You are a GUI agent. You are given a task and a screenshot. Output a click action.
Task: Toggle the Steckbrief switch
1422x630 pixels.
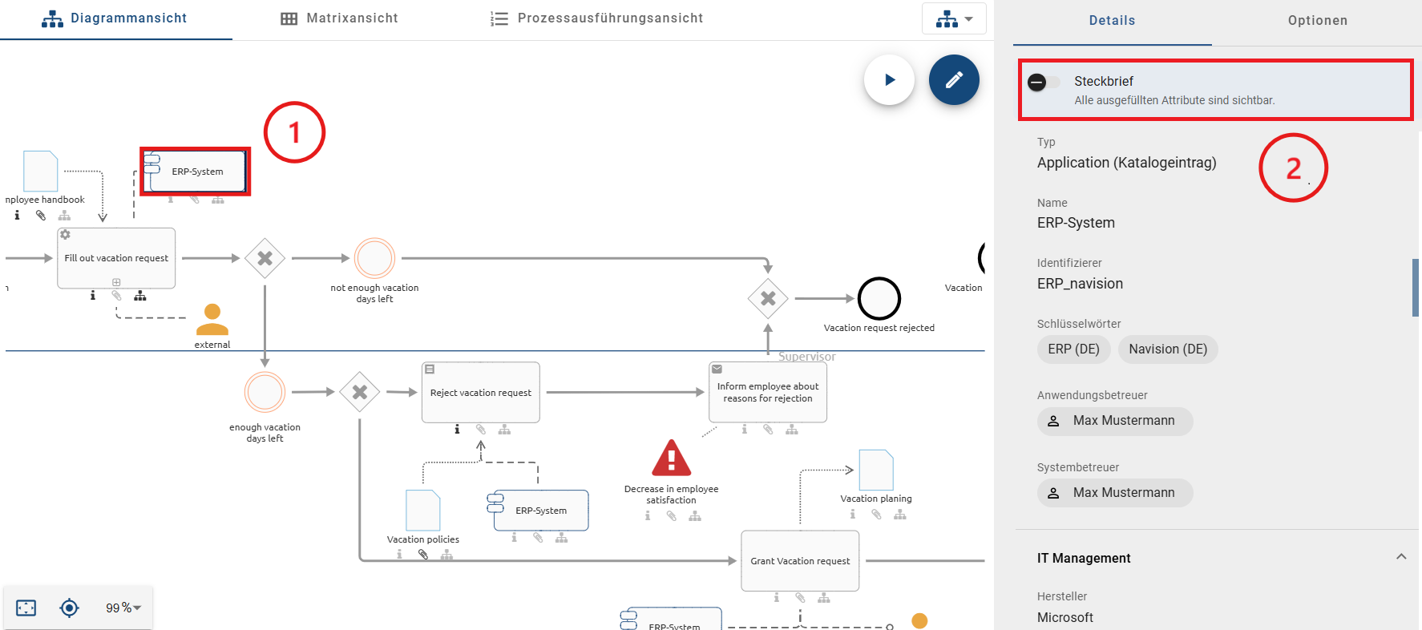coord(1044,83)
